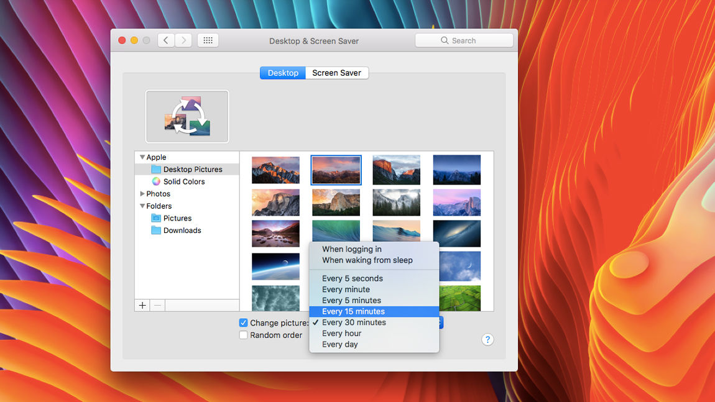Select the Downloads folder in the sidebar
This screenshot has width=715, height=402.
pyautogui.click(x=182, y=231)
